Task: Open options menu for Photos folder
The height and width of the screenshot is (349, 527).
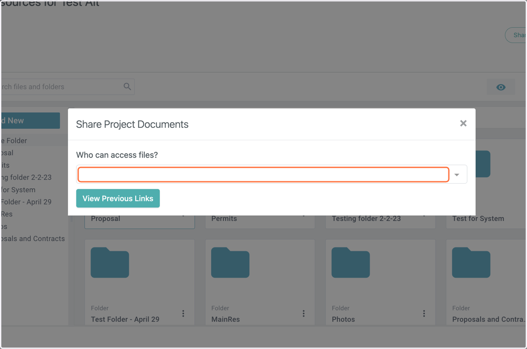Action: 424,313
